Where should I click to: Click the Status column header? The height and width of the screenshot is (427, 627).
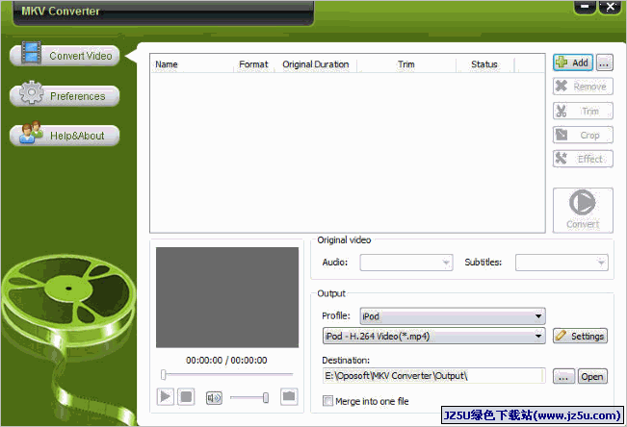point(484,64)
